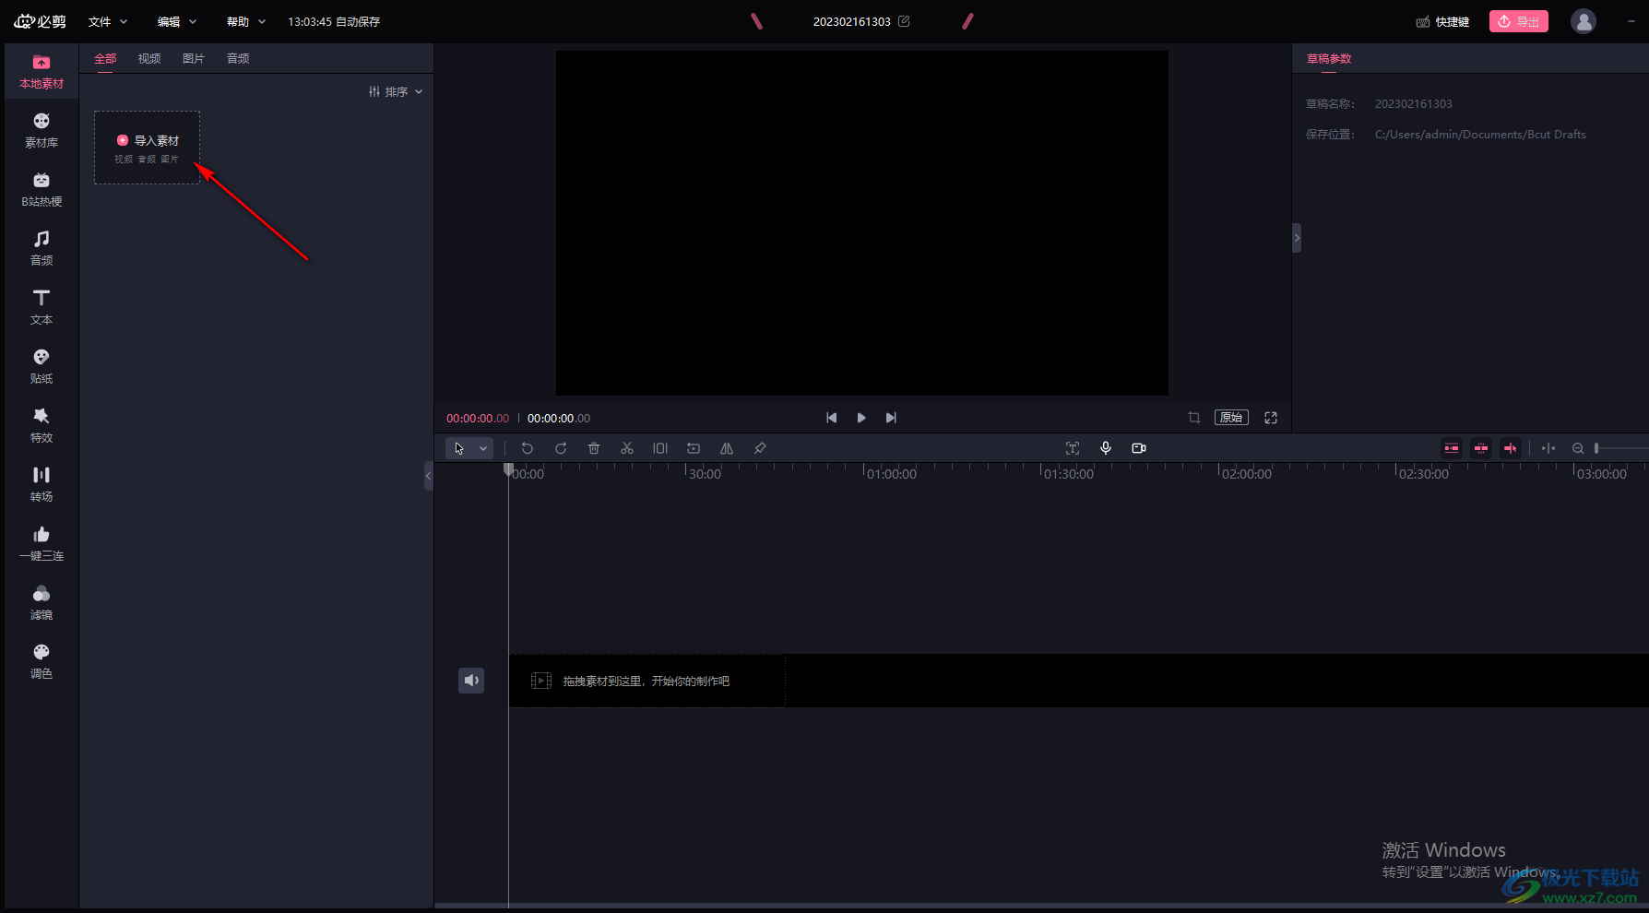The height and width of the screenshot is (913, 1649).
Task: Collapse the left material panel
Action: tap(428, 476)
